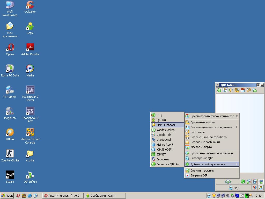
Task: Select the Nokia PC Suite desktop icon
Action: click(x=10, y=71)
